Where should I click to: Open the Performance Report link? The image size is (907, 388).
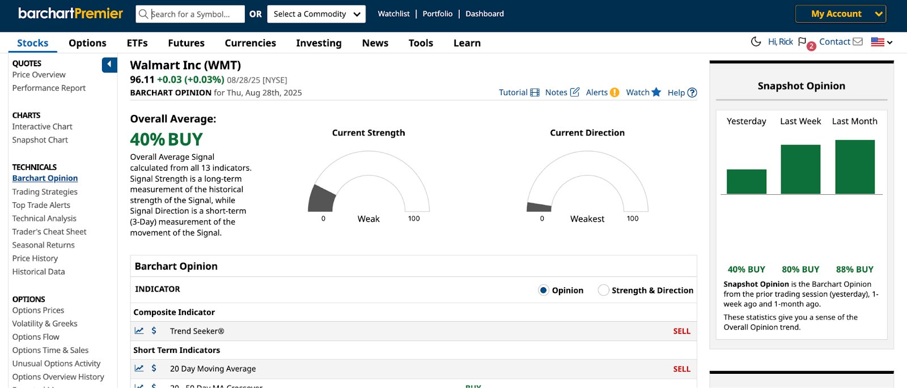point(49,88)
